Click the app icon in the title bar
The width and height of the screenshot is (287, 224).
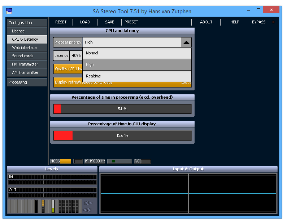tap(9, 11)
